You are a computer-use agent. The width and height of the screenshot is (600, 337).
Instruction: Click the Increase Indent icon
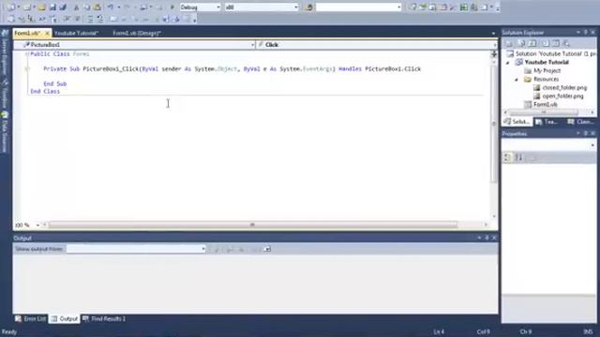click(77, 19)
